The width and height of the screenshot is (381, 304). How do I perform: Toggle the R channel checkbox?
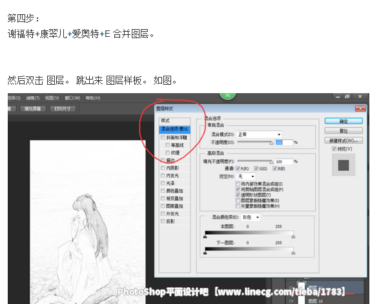pyautogui.click(x=238, y=168)
